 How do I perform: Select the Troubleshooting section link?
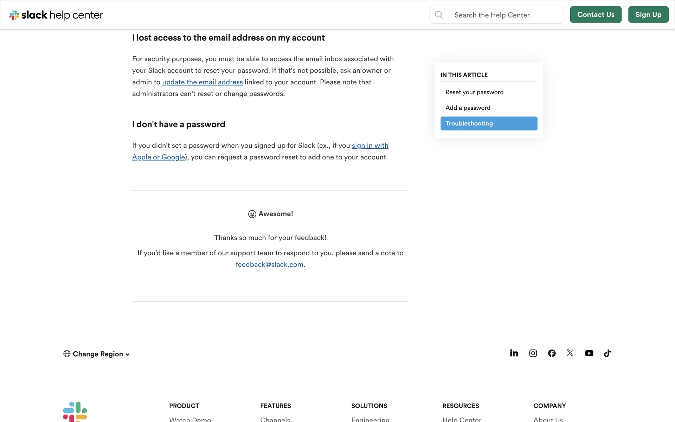[x=488, y=123]
